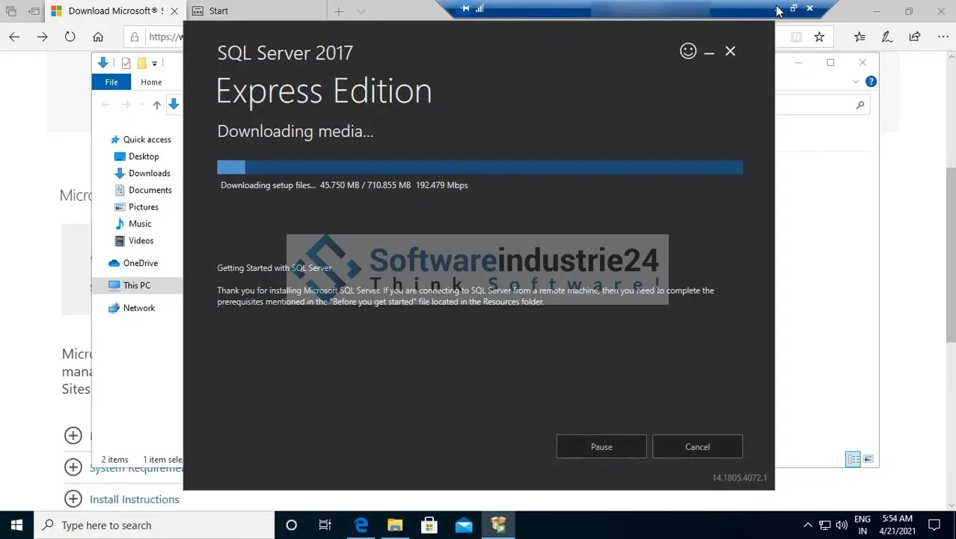956x539 pixels.
Task: Select Quick access in Explorer navigation pane
Action: [x=141, y=139]
